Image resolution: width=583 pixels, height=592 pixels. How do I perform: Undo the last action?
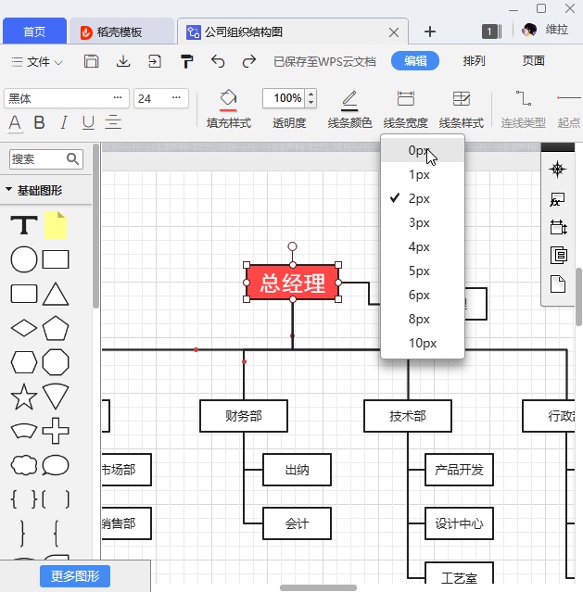coord(218,61)
